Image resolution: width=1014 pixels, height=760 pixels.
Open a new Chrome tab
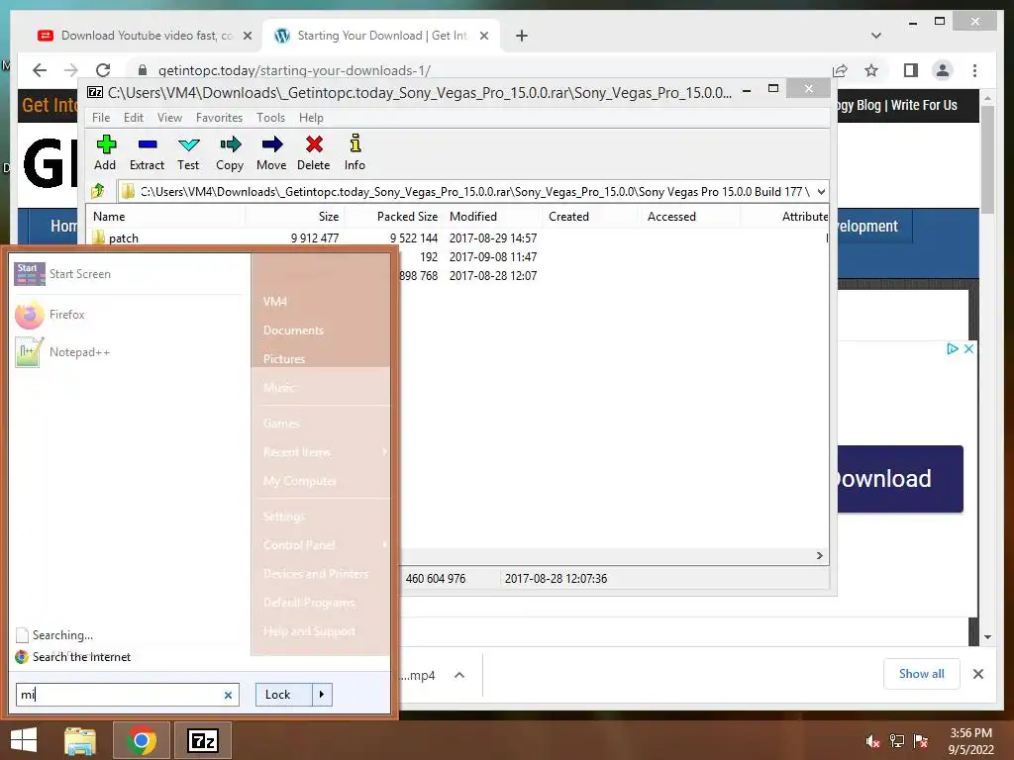(x=522, y=36)
